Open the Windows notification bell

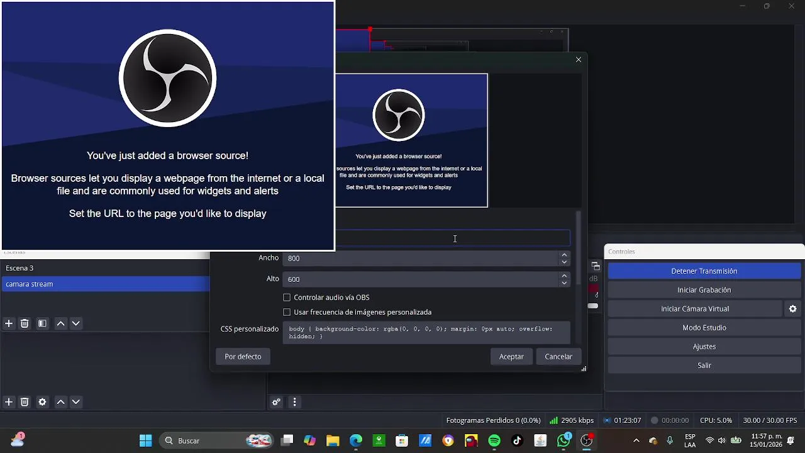tap(791, 440)
